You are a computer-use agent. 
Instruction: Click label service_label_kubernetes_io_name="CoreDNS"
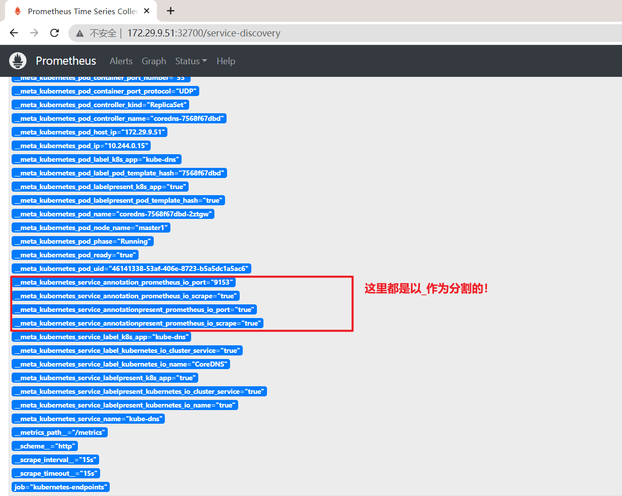pyautogui.click(x=121, y=364)
